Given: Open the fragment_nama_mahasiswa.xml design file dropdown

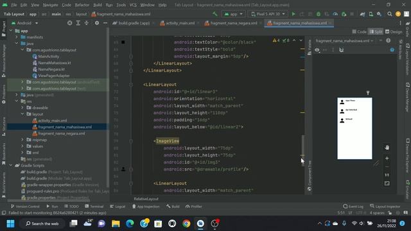Looking at the screenshot, I should point(344,41).
